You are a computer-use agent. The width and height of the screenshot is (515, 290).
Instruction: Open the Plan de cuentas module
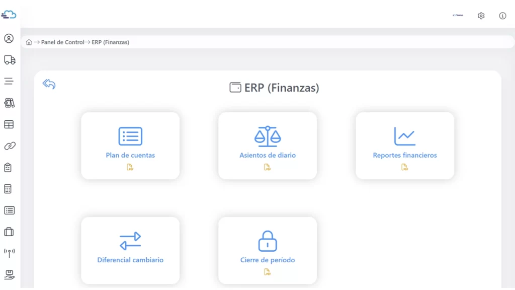pos(130,145)
